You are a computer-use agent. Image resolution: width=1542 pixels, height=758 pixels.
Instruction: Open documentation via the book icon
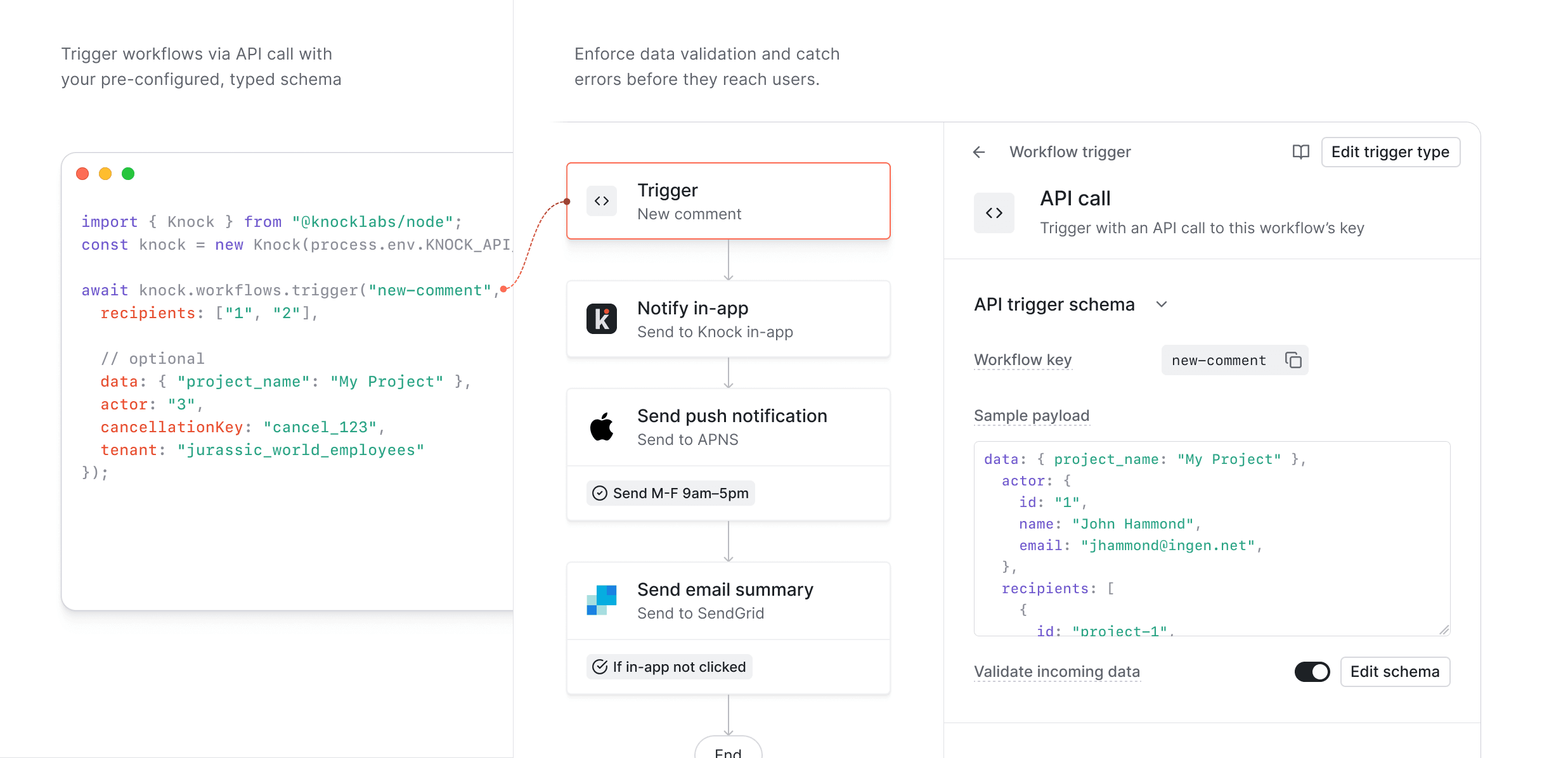1300,152
